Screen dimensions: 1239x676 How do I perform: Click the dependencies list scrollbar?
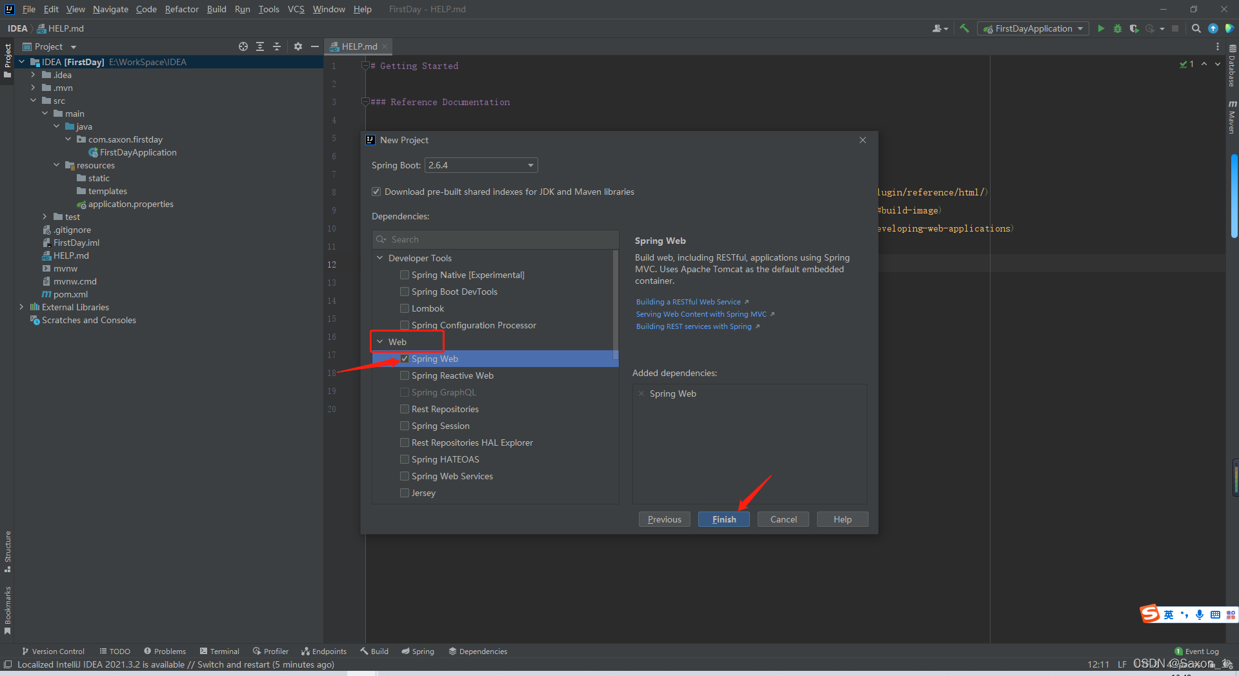pos(616,304)
